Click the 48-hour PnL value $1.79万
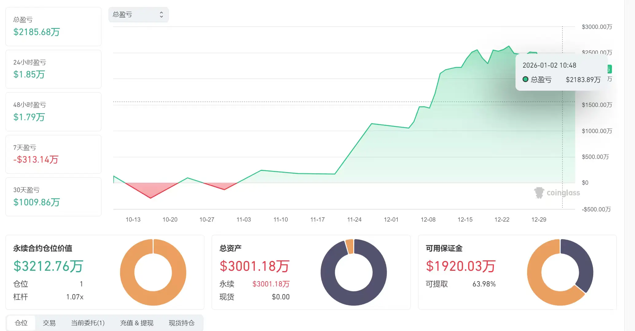635x331 pixels. (x=29, y=117)
